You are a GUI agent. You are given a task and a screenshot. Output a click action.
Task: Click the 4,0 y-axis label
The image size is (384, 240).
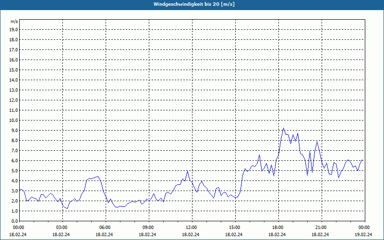(x=14, y=181)
